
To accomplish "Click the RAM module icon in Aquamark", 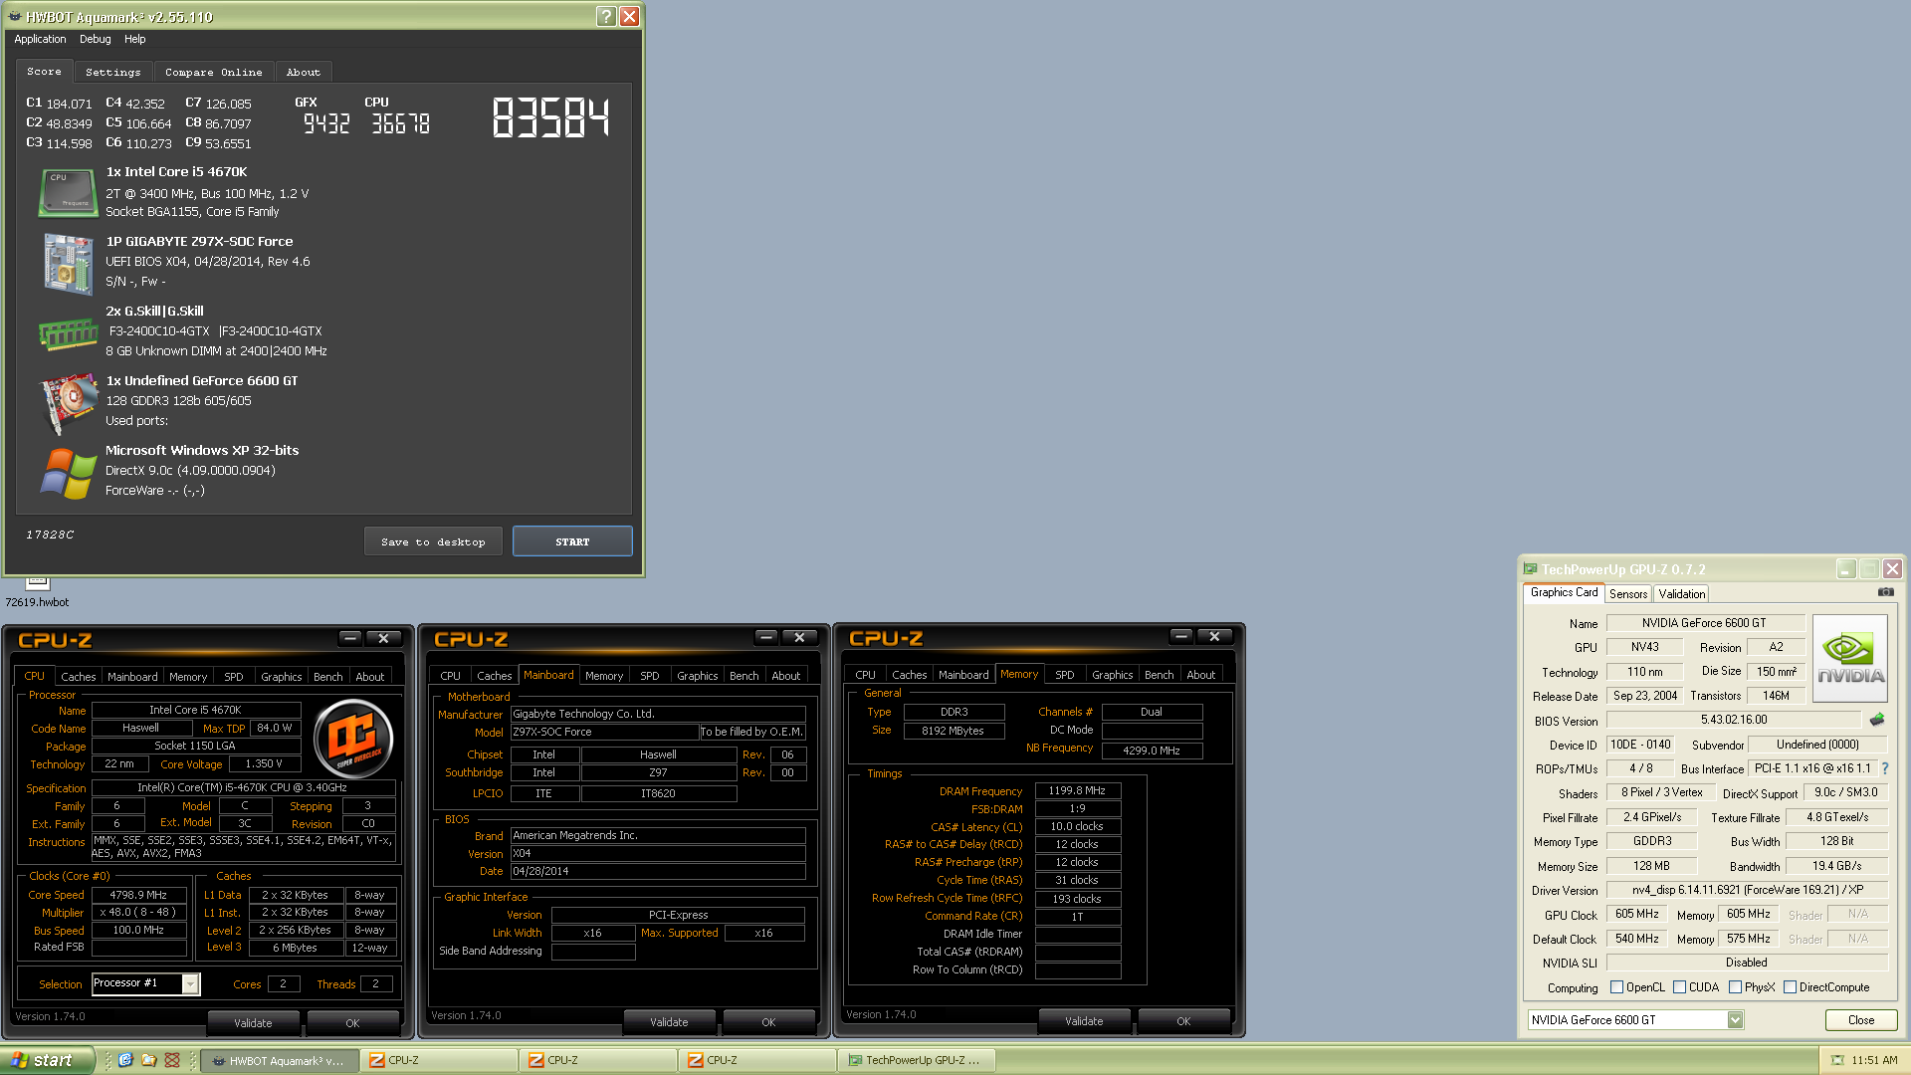I will coord(67,333).
